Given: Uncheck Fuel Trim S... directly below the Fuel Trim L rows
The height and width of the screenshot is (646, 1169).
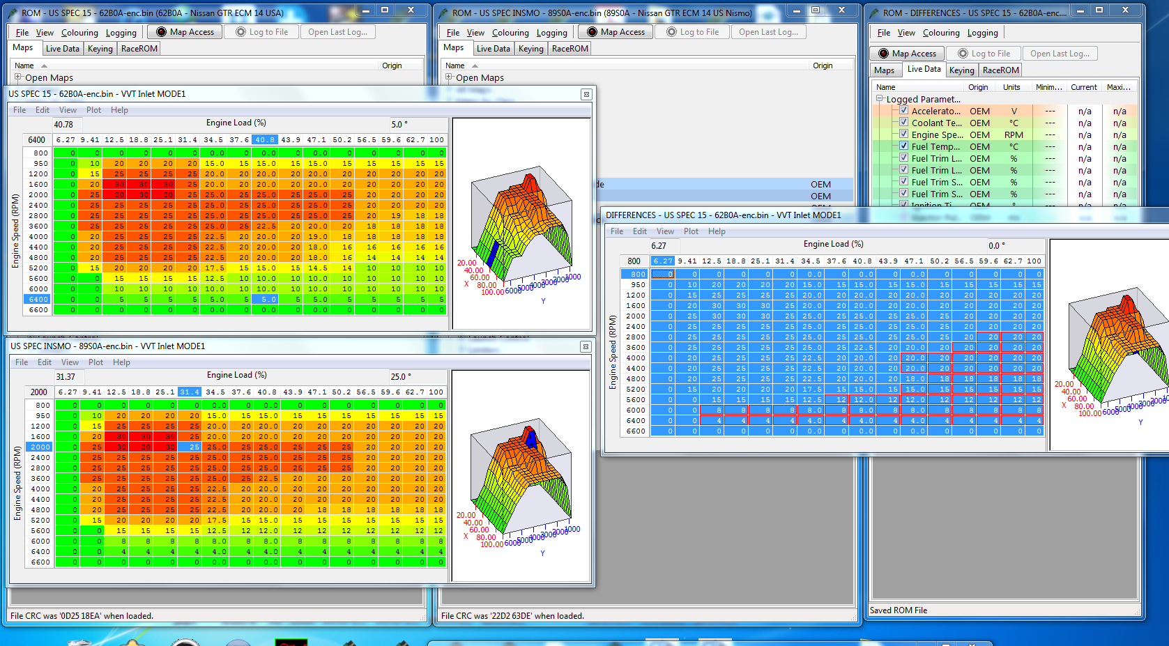Looking at the screenshot, I should (903, 181).
